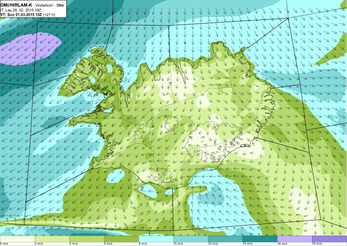The height and width of the screenshot is (246, 347).
Task: Click the '8 m/s' legend label
Action: (143, 244)
